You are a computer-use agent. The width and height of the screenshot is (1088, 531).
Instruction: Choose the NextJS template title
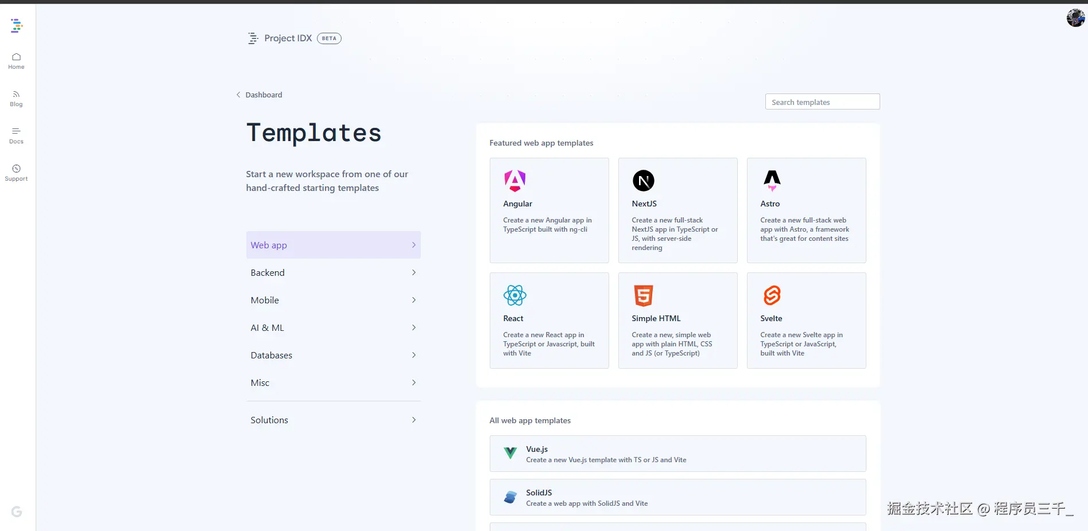[x=644, y=204]
